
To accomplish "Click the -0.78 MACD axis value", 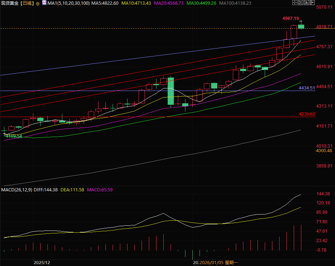I will tap(321, 250).
